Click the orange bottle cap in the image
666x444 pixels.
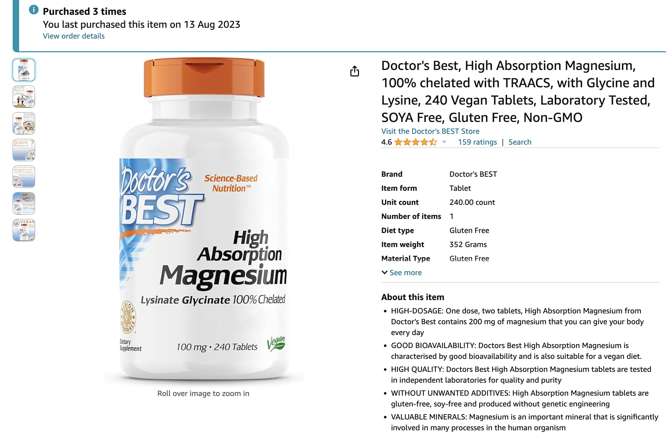204,78
